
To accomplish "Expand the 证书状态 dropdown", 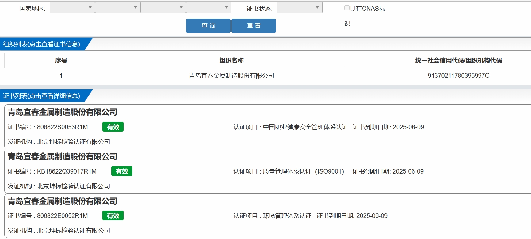I will tap(300, 8).
